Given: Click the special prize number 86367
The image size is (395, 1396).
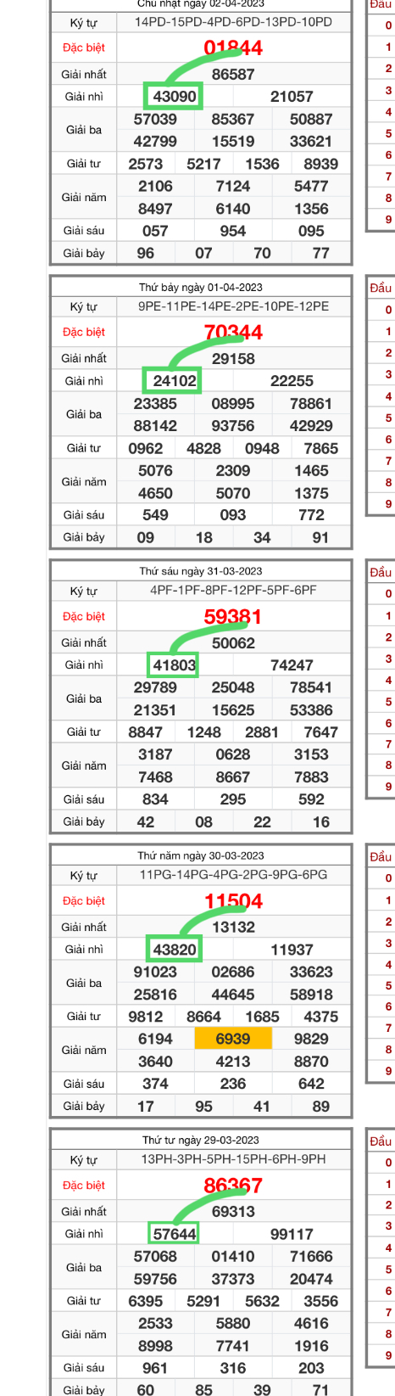Looking at the screenshot, I should pos(233,1186).
